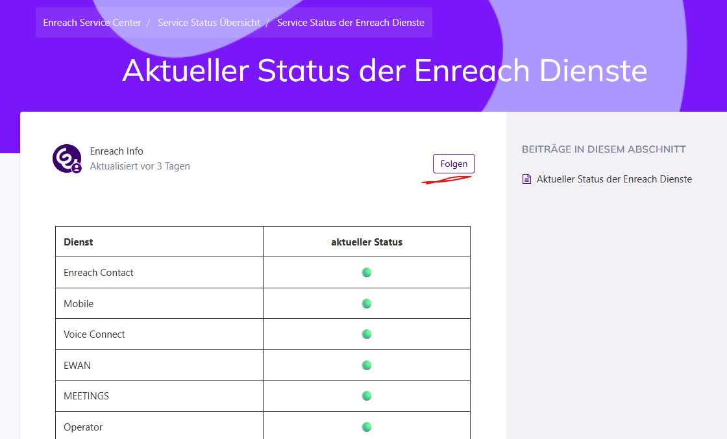Click the Enreach Info avatar logo

click(x=66, y=158)
